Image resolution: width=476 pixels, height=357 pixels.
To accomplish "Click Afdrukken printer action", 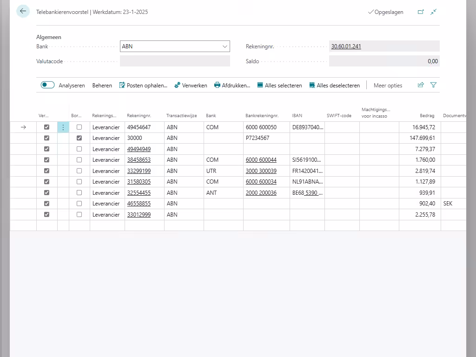I will 232,86.
